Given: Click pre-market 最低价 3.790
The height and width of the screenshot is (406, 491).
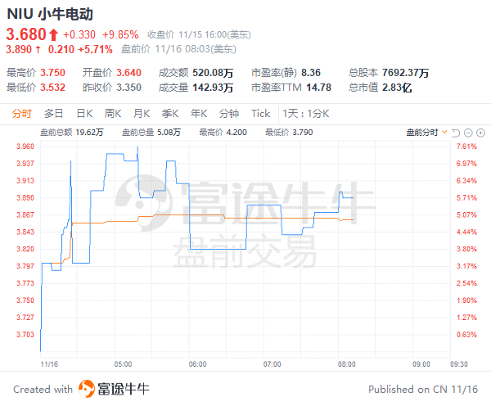Looking at the screenshot, I should 289,133.
